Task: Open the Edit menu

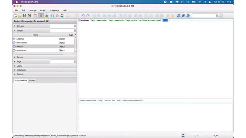Action: click(x=24, y=10)
